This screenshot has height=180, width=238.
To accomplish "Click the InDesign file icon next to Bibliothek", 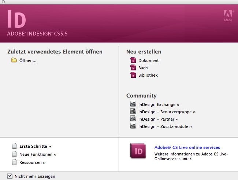I will pos(133,75).
